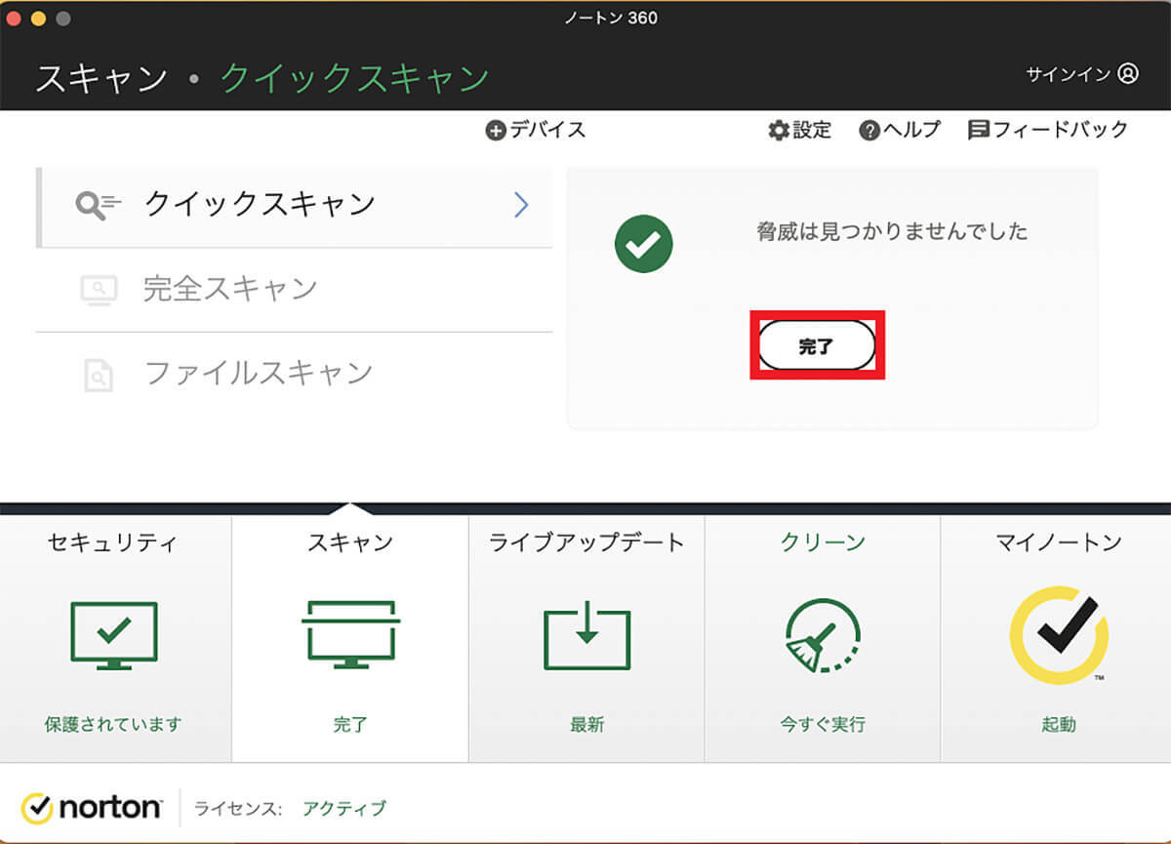Open 設定 settings
The width and height of the screenshot is (1171, 844).
pos(799,130)
